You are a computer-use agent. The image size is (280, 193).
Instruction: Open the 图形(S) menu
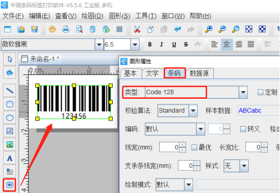pyautogui.click(x=120, y=16)
